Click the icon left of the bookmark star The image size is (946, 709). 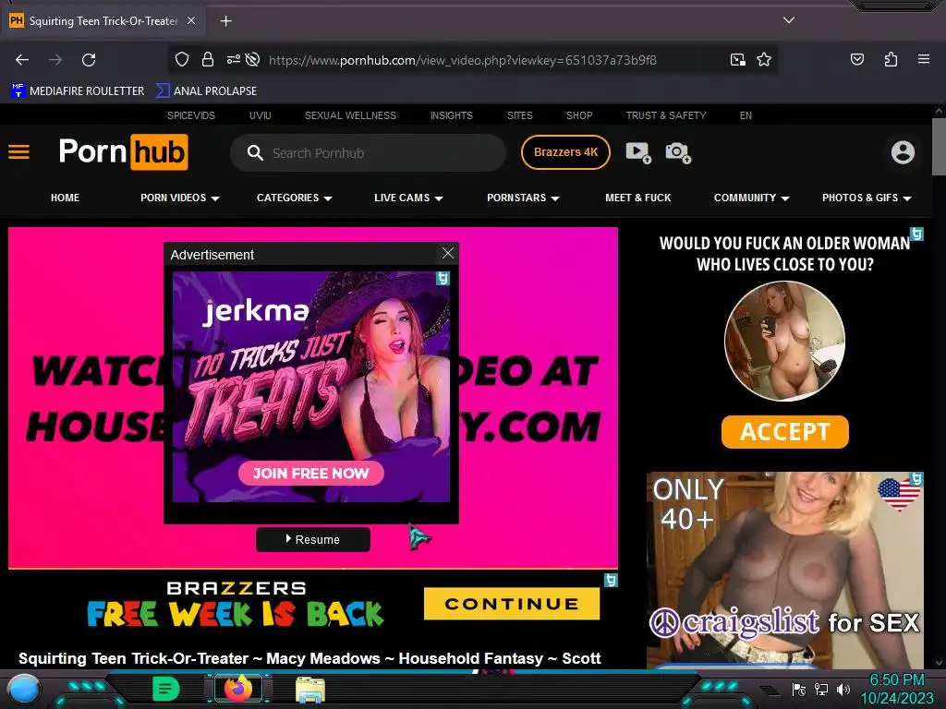[x=737, y=59]
